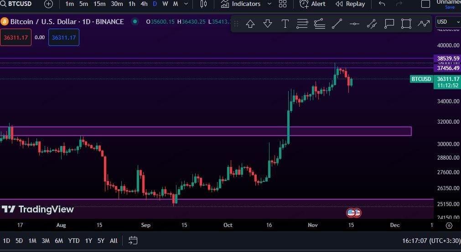This screenshot has width=461, height=252.
Task: Open the layout setup square icon
Action: coord(425,4)
